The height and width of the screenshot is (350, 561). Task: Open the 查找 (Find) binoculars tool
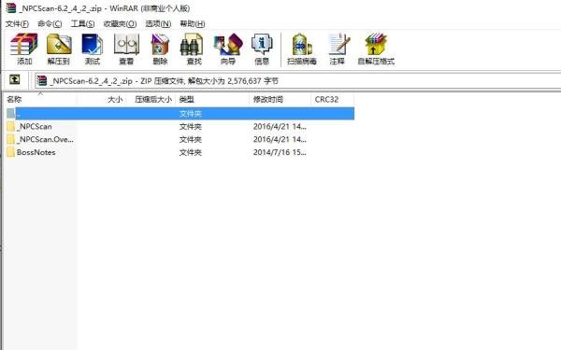194,49
